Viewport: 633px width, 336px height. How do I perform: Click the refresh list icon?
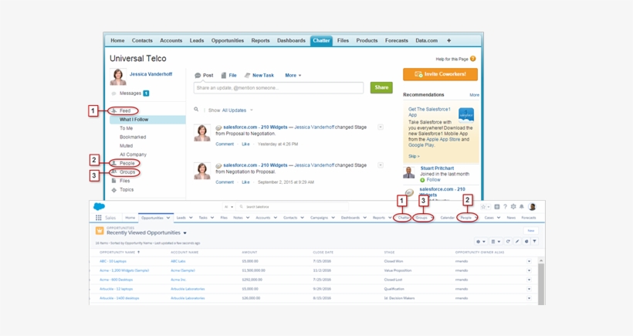pos(508,242)
